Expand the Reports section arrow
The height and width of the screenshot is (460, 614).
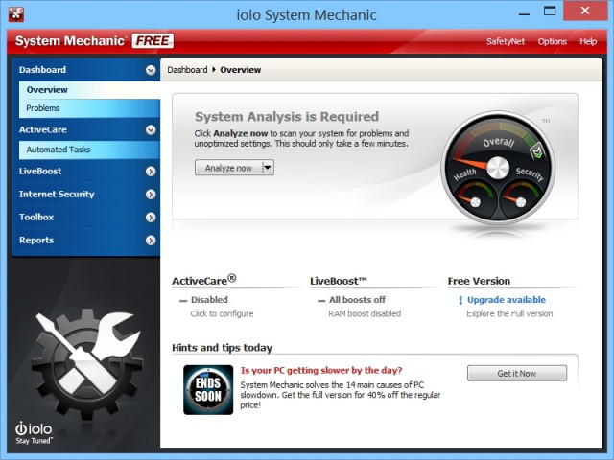tap(151, 241)
